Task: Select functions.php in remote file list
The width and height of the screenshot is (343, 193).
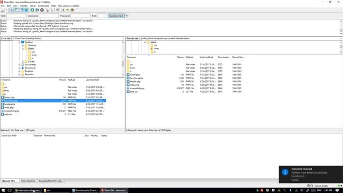Action: pos(185,78)
